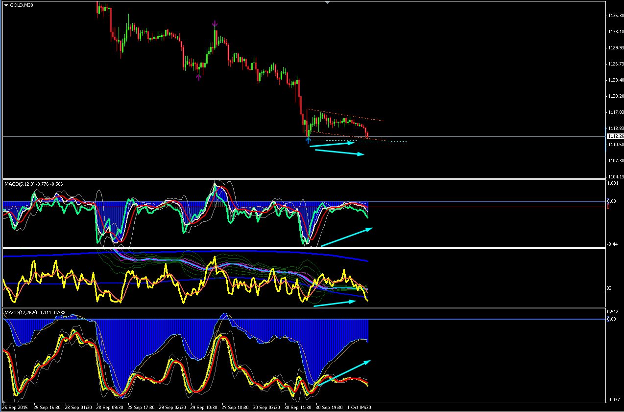Select the MACD(5,12,3) indicator label
The image size is (624, 412).
point(33,184)
